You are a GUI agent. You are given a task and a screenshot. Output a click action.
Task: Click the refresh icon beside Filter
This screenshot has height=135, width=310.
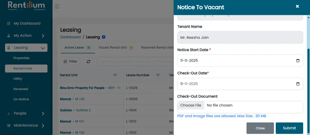(x=88, y=62)
